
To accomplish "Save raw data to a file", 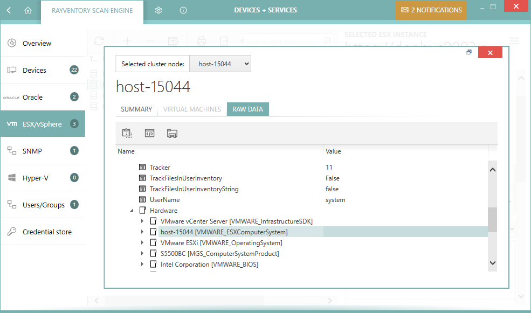I will coord(172,133).
